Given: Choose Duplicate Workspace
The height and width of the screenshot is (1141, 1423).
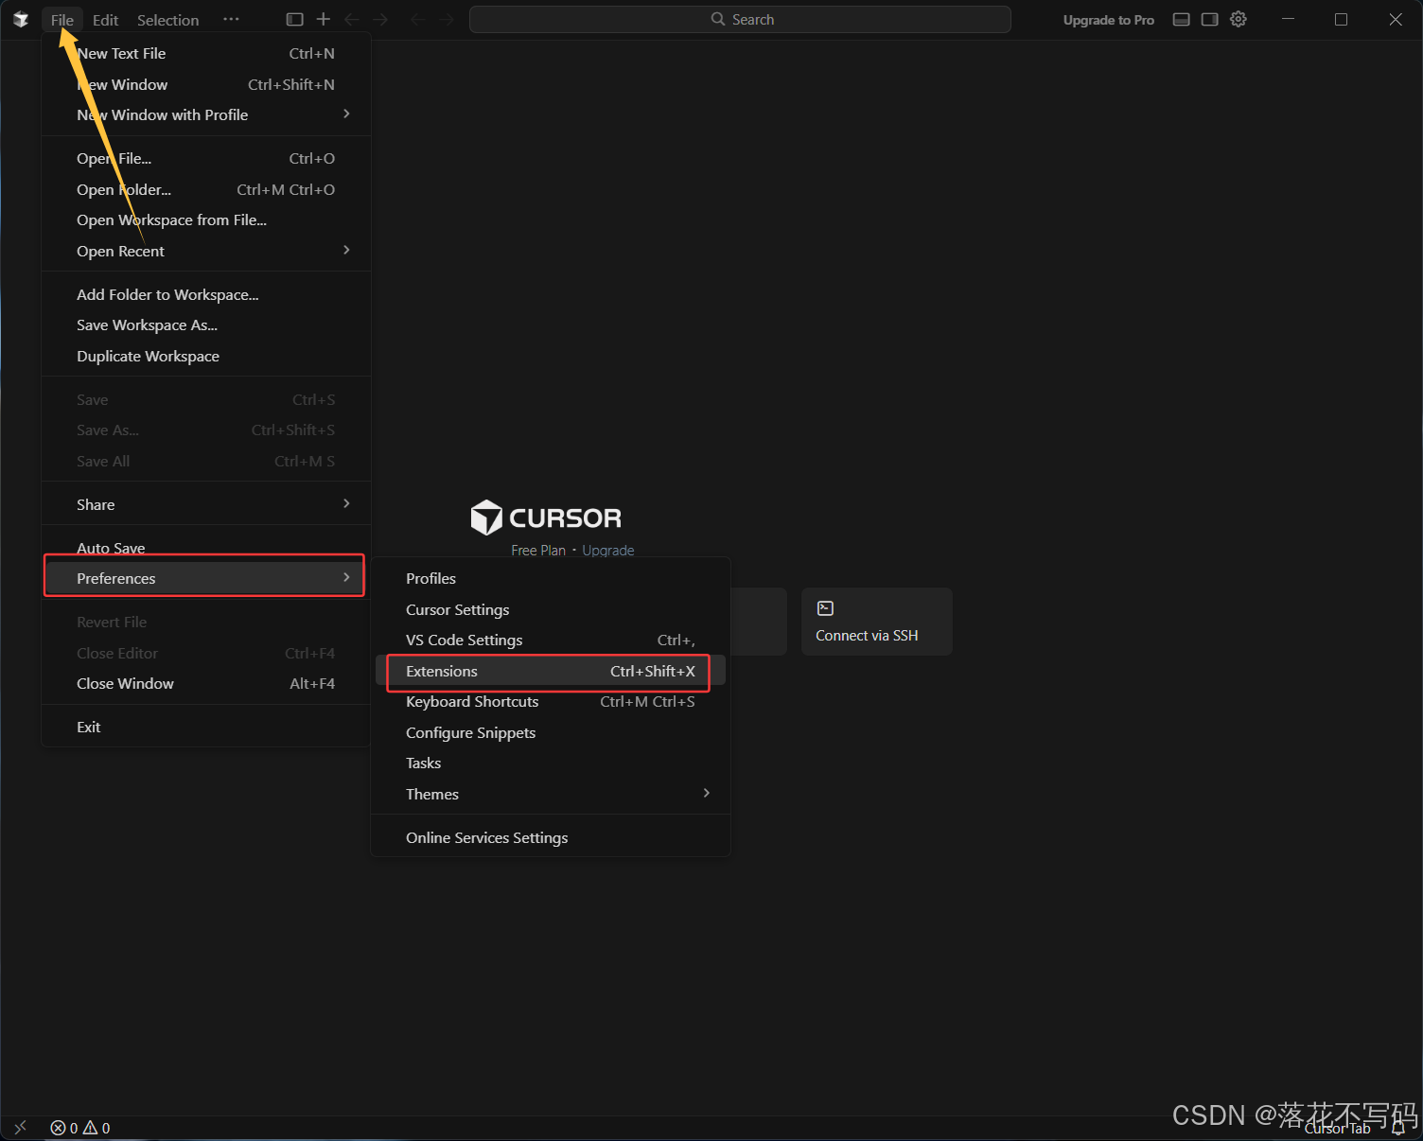Looking at the screenshot, I should pyautogui.click(x=206, y=356).
